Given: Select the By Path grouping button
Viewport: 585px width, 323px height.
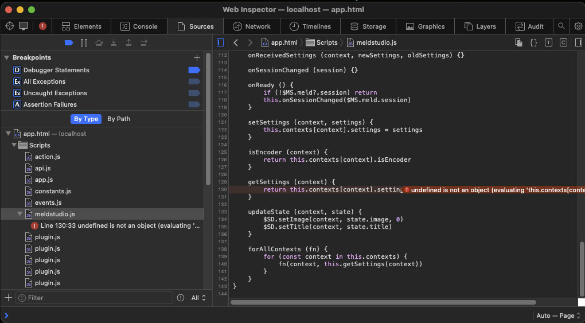Looking at the screenshot, I should pyautogui.click(x=119, y=119).
